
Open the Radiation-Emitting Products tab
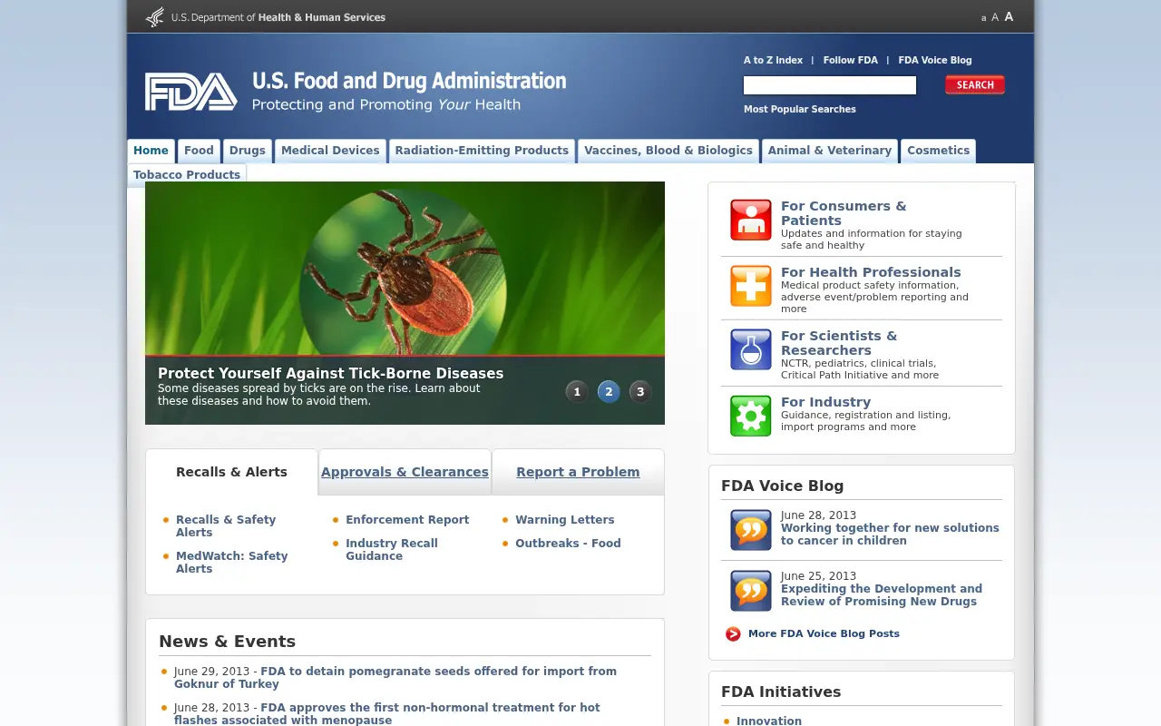(x=482, y=151)
